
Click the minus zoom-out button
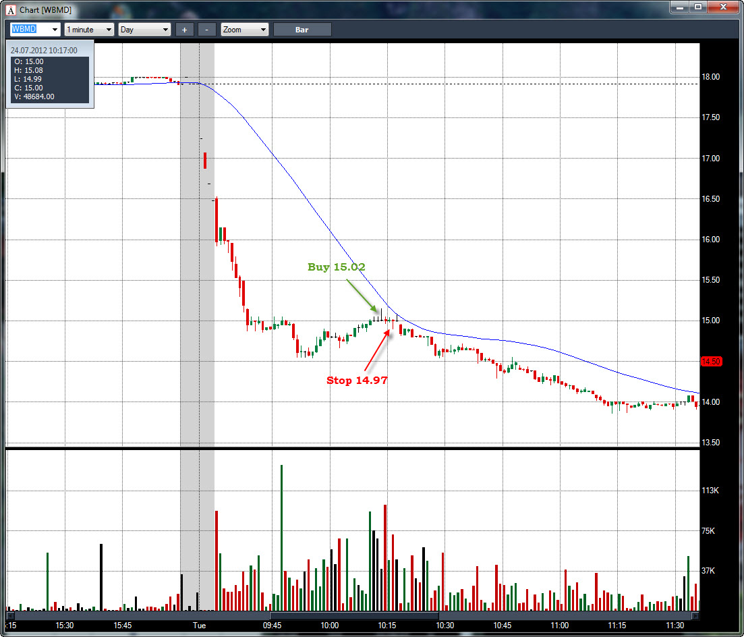[x=206, y=30]
